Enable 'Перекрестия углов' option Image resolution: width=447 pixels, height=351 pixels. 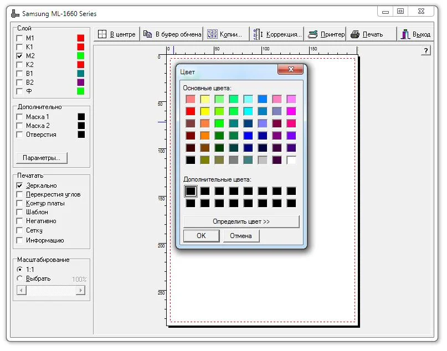19,194
